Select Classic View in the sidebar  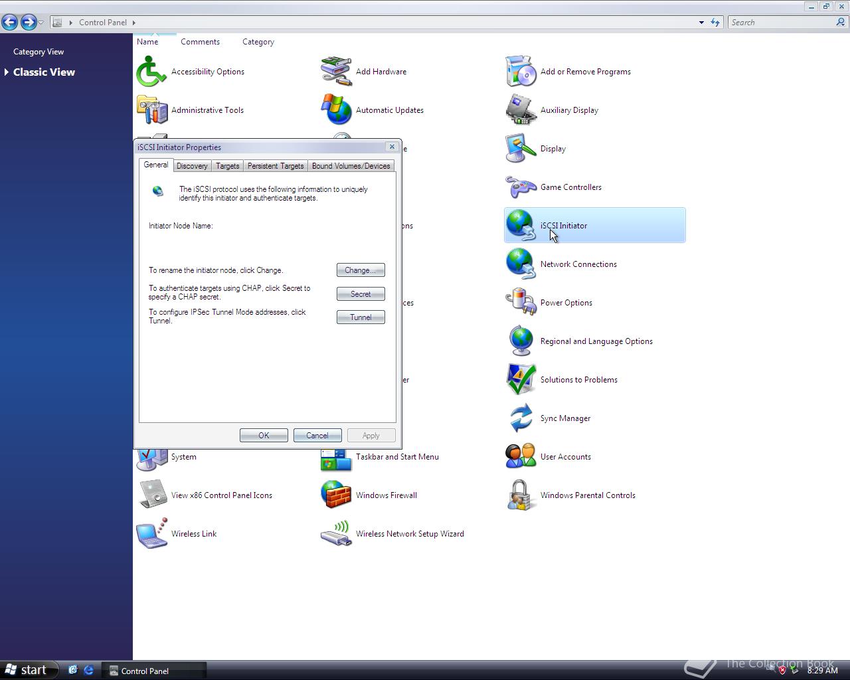[44, 72]
